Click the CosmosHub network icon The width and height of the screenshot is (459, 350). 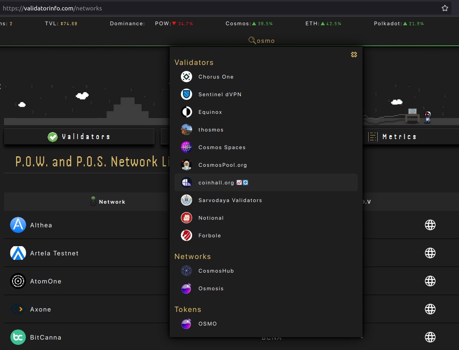click(x=186, y=271)
